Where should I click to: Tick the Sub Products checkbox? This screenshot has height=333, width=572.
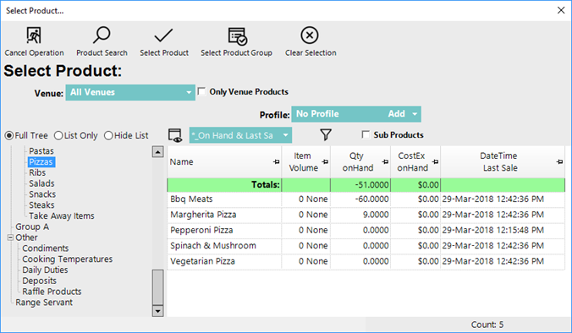pyautogui.click(x=366, y=134)
